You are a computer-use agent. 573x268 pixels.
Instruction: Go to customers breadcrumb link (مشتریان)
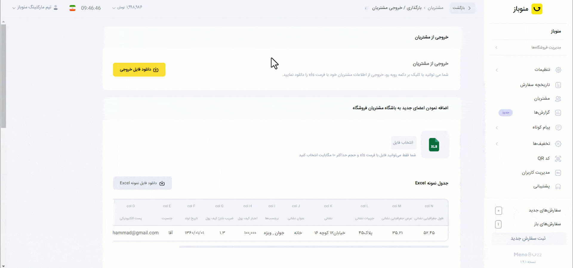pyautogui.click(x=435, y=8)
